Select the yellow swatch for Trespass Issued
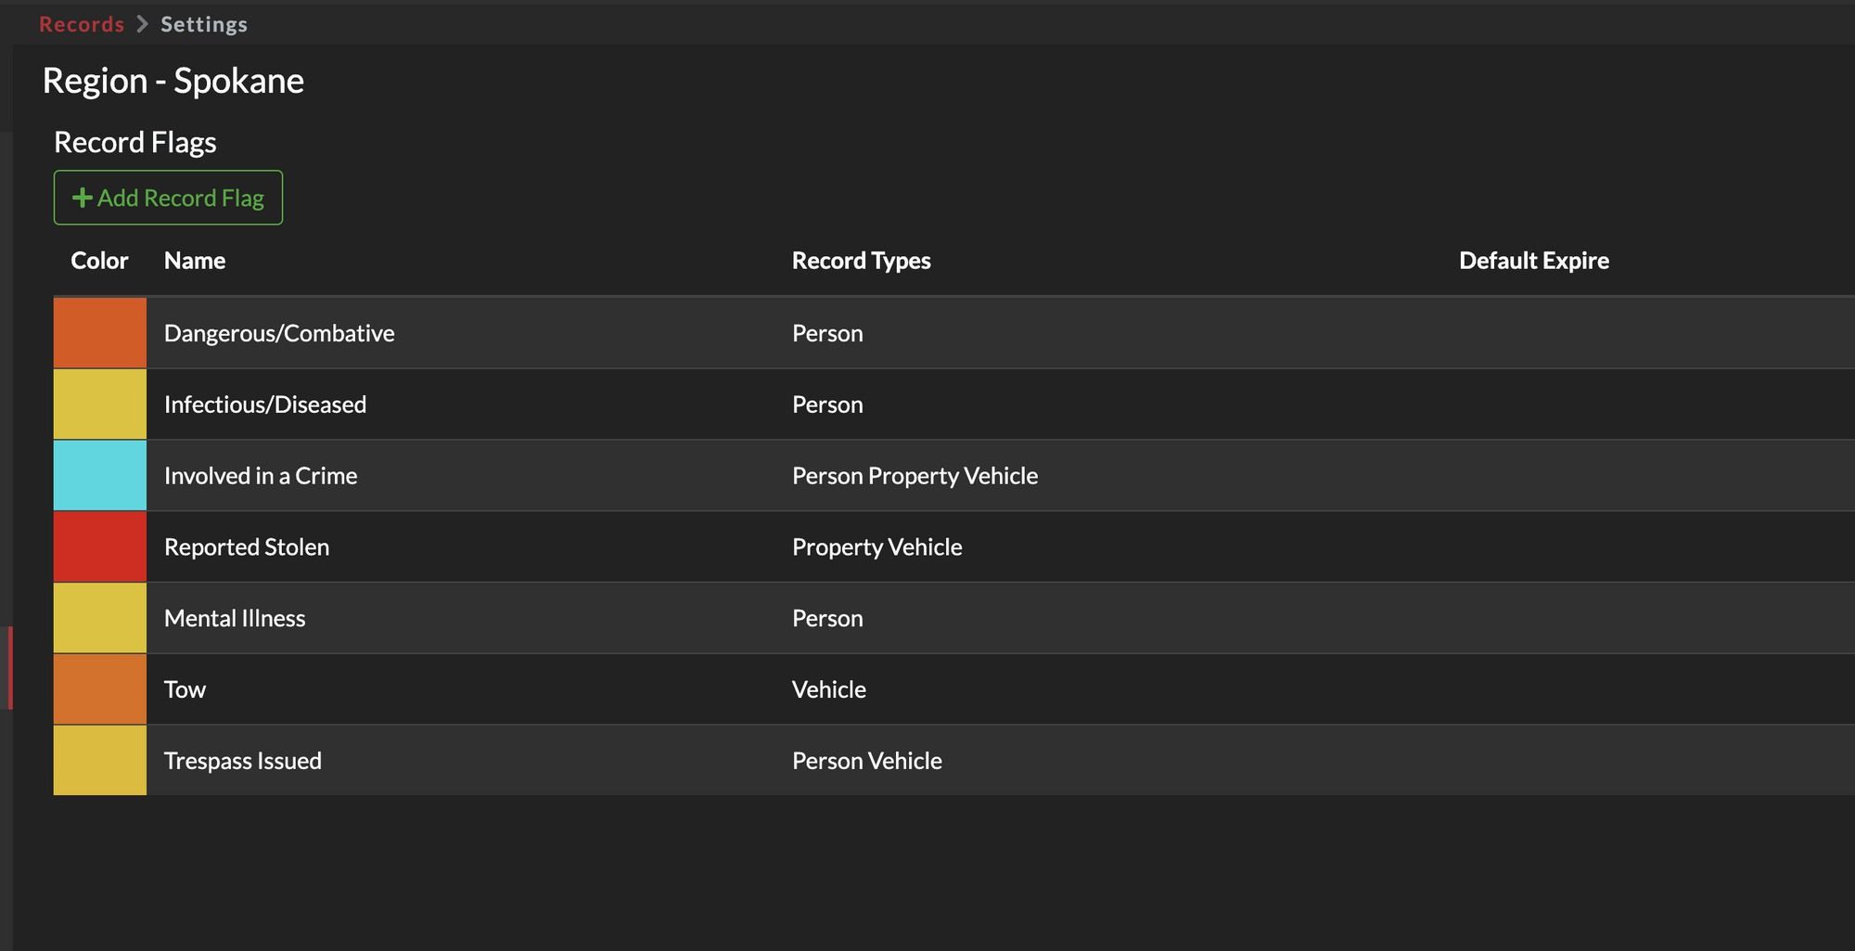The image size is (1855, 951). point(99,760)
